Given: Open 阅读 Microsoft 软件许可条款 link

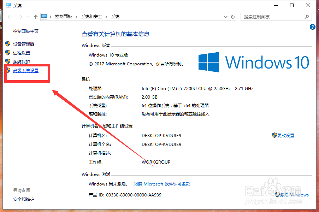Looking at the screenshot, I should click(x=162, y=184).
